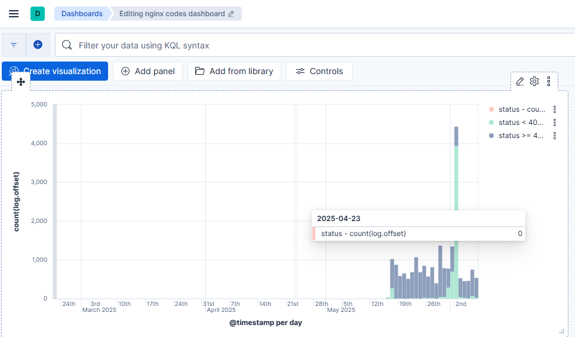Toggle the status >= 4... legend series
This screenshot has height=337, width=575.
(521, 136)
